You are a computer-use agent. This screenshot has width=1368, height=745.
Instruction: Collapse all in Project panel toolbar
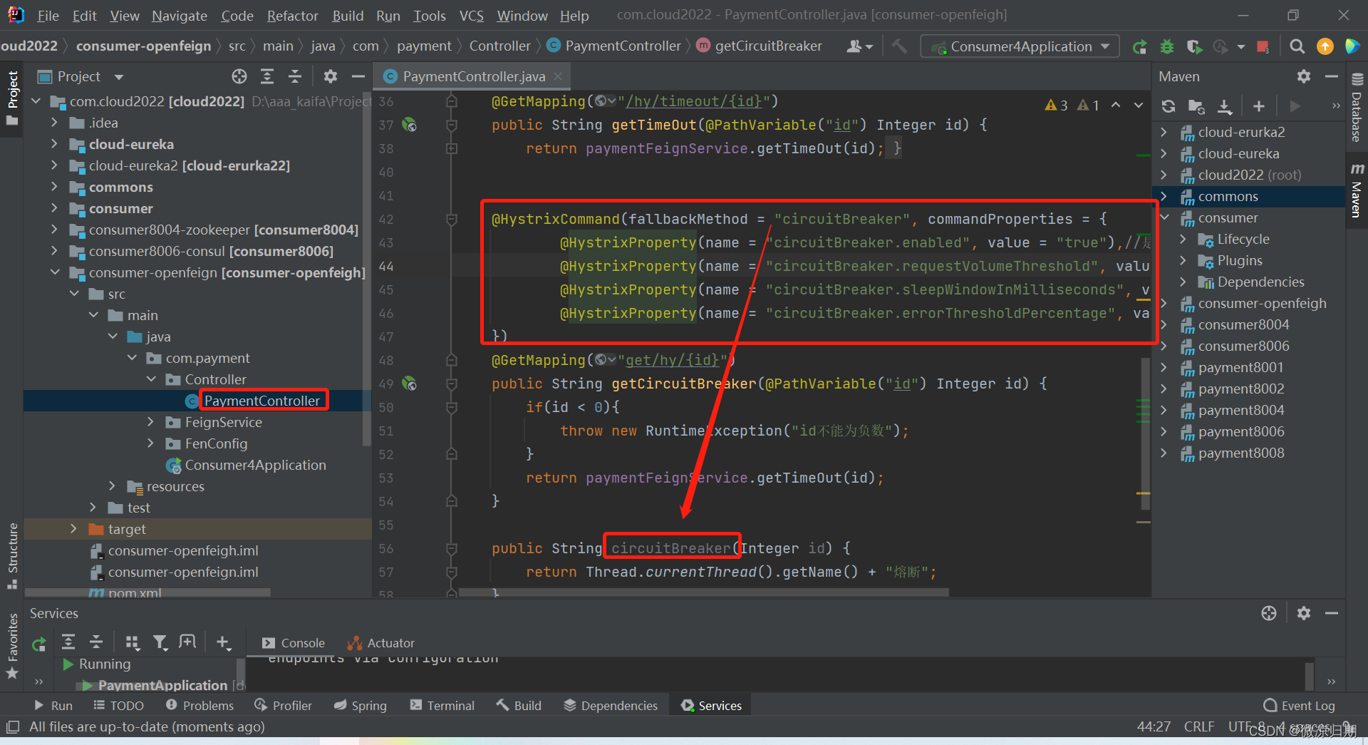(294, 76)
